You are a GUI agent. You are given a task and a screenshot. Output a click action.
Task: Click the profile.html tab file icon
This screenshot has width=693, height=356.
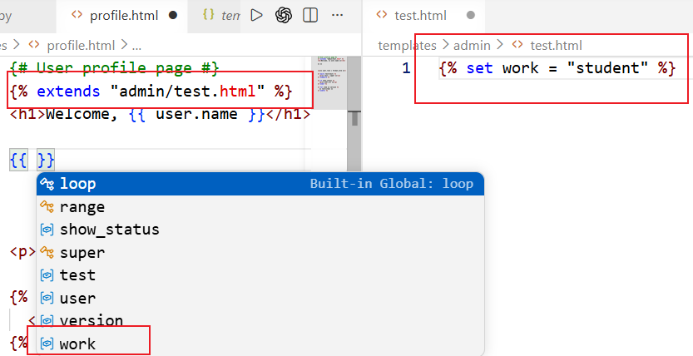pyautogui.click(x=77, y=15)
